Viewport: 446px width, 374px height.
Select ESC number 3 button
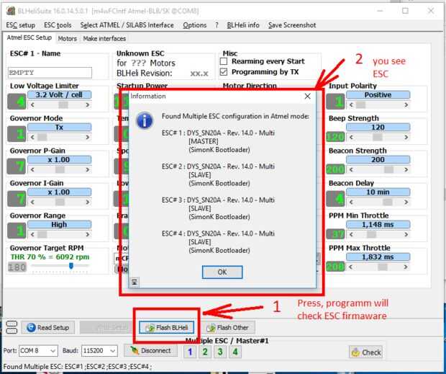coord(220,352)
